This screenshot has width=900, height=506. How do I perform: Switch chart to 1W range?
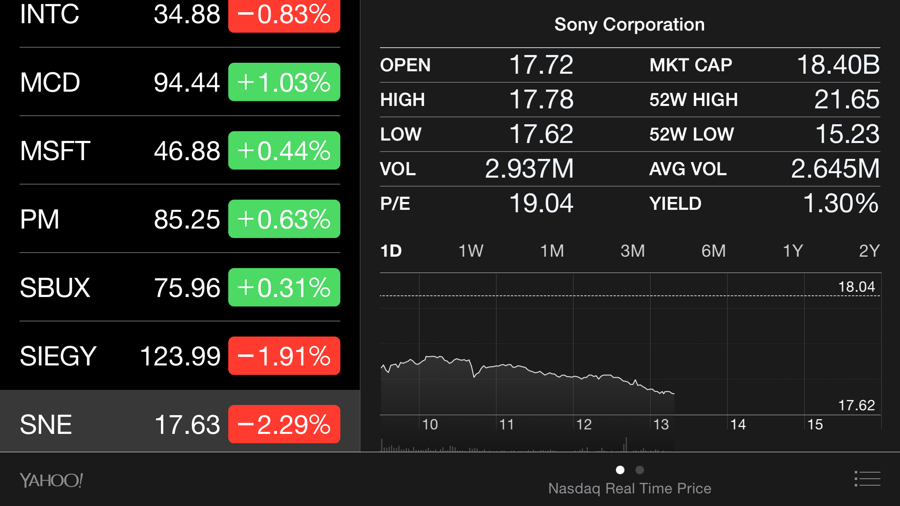[471, 251]
